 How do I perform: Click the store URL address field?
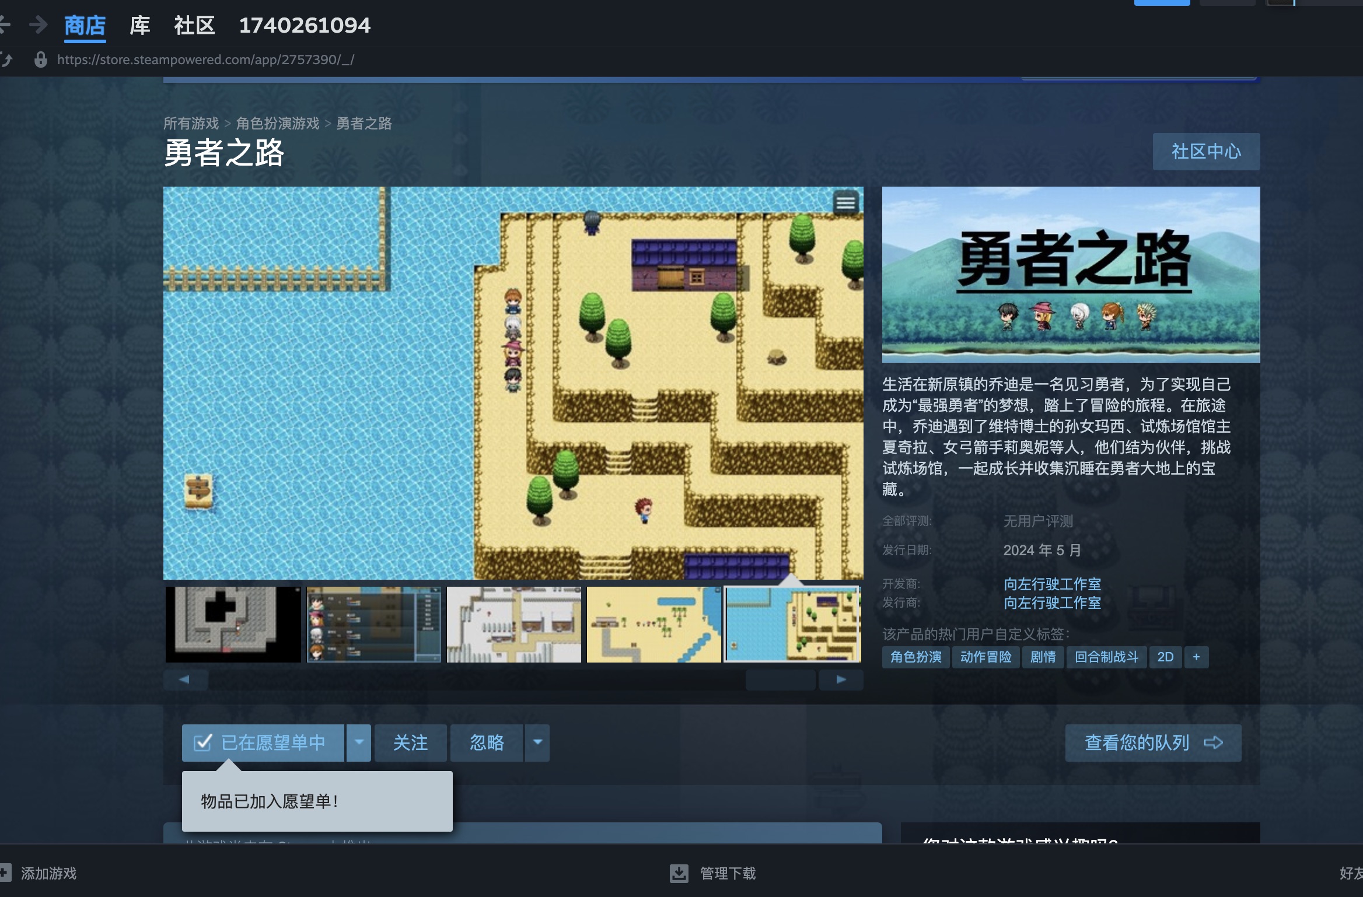pyautogui.click(x=205, y=59)
